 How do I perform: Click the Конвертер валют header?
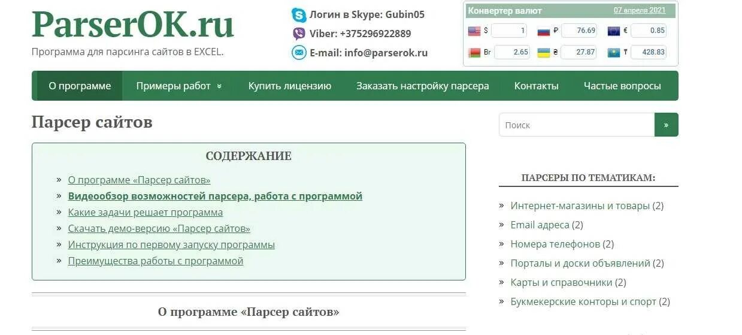tap(505, 10)
